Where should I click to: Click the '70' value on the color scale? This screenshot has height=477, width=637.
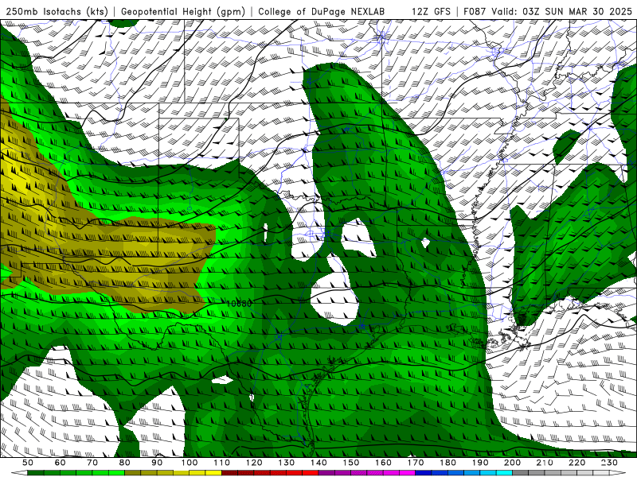[x=92, y=463]
